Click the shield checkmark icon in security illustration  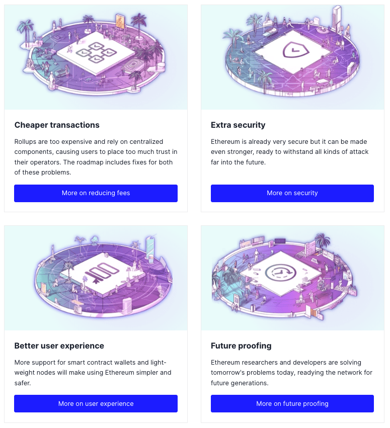click(x=295, y=50)
